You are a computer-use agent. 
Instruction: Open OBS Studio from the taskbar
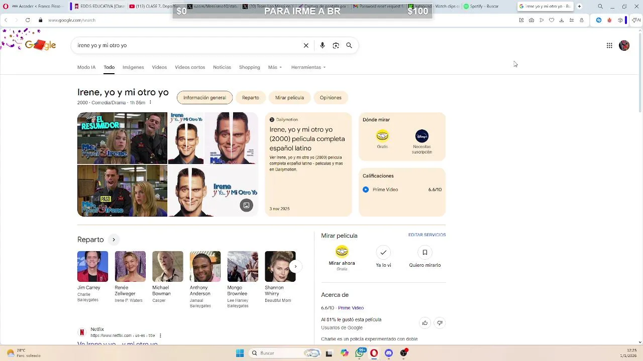403,353
